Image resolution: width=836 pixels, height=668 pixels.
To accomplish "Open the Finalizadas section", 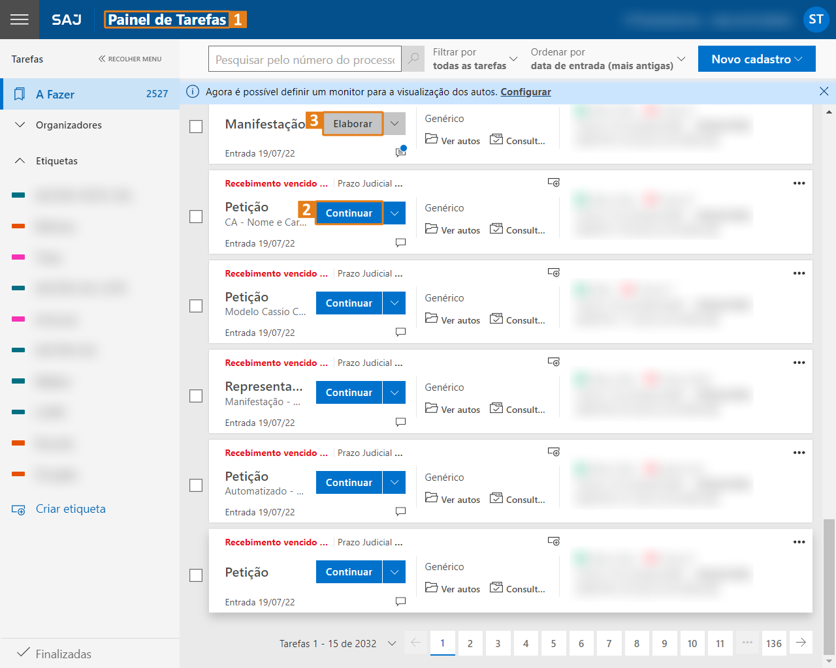I will 63,654.
